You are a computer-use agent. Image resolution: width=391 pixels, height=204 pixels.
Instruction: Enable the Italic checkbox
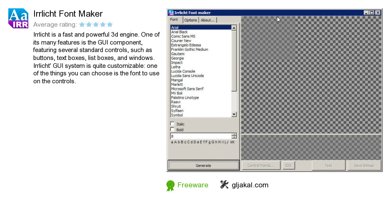172,124
